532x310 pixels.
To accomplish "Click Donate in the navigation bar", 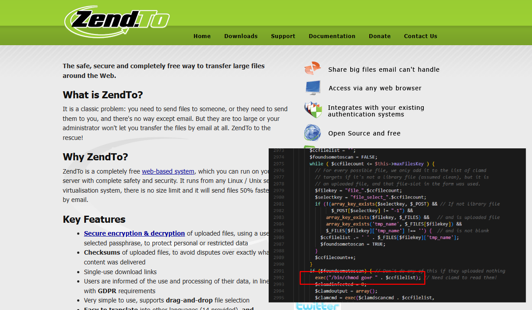I will 379,36.
